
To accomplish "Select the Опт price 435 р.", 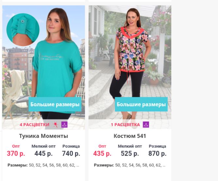I will (x=102, y=154).
